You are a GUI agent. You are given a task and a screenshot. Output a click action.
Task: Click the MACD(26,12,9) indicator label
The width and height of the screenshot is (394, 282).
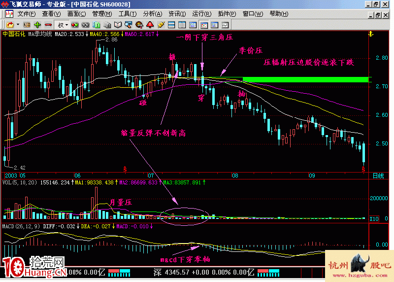click(21, 226)
